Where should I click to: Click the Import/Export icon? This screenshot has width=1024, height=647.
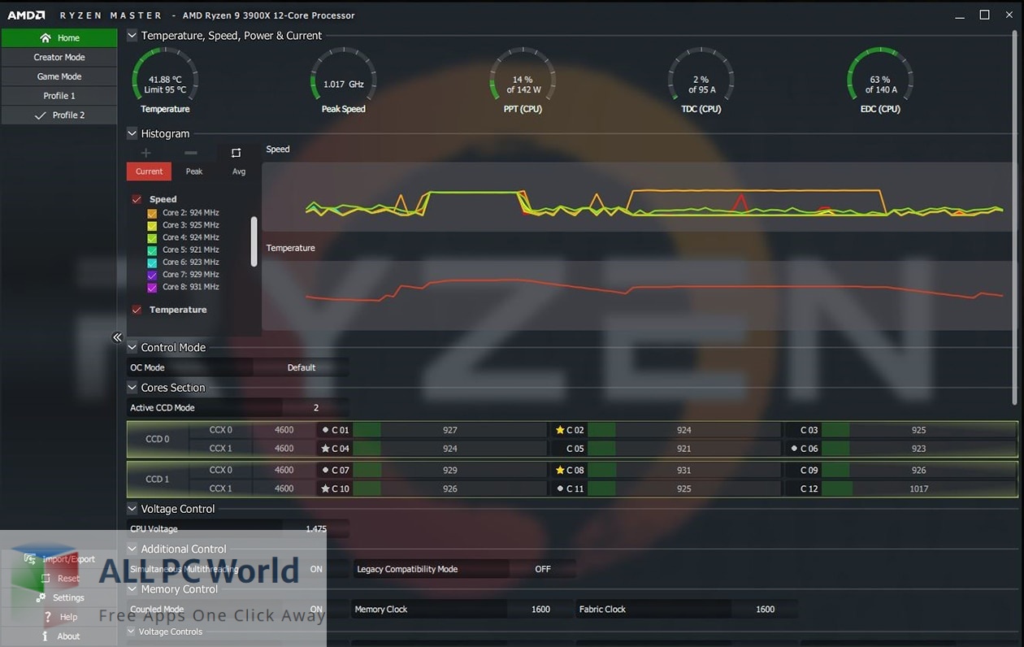30,559
